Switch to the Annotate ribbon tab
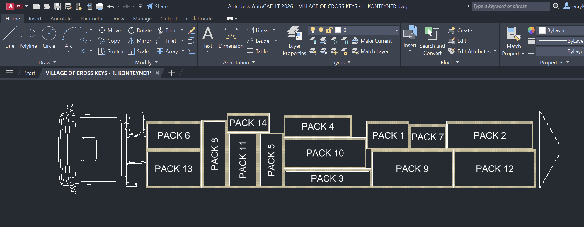The height and width of the screenshot is (227, 584). (61, 19)
